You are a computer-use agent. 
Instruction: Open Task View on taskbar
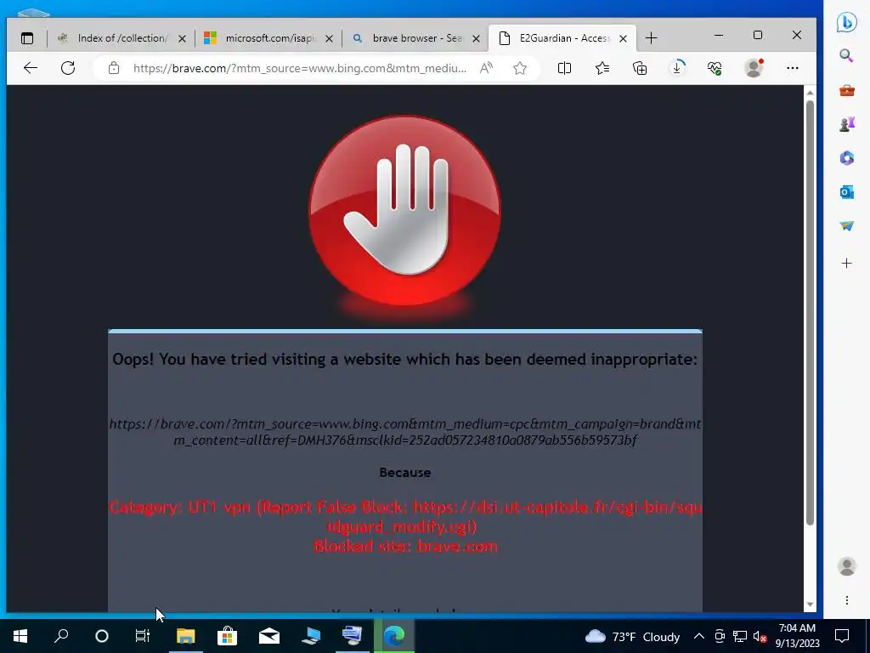[143, 636]
